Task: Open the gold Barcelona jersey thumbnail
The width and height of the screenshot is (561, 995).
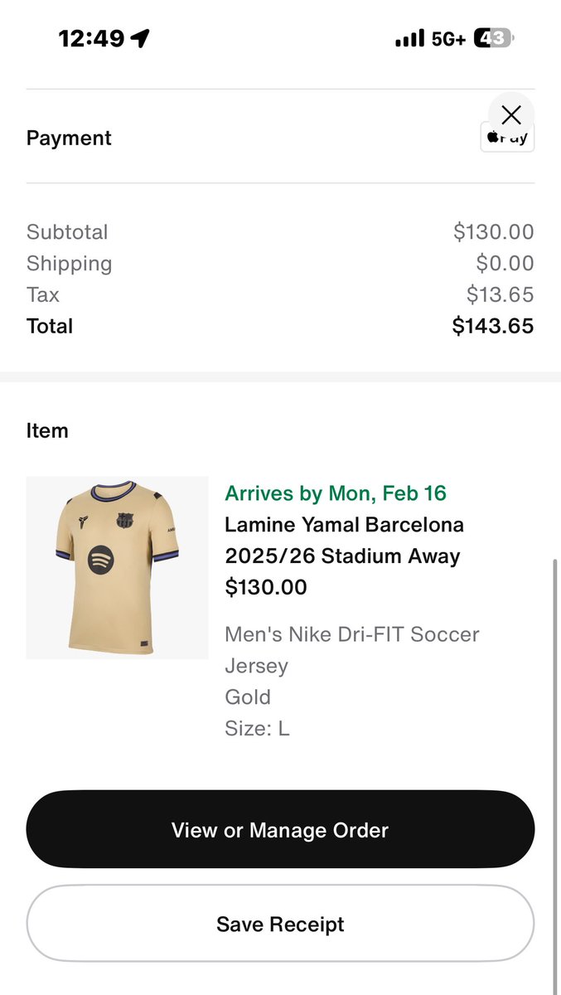Action: coord(117,567)
